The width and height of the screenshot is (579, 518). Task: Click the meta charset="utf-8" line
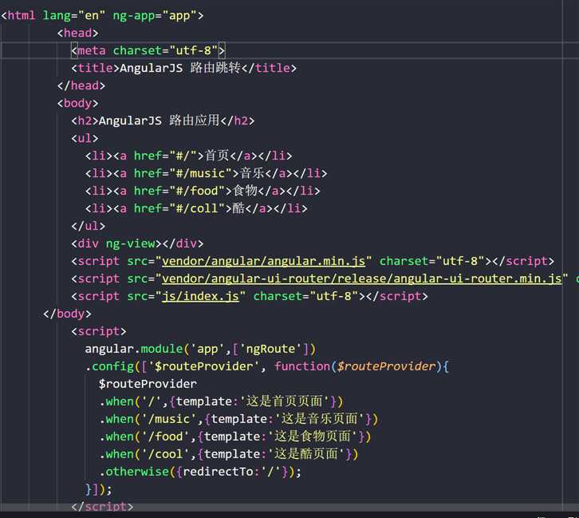tap(148, 50)
